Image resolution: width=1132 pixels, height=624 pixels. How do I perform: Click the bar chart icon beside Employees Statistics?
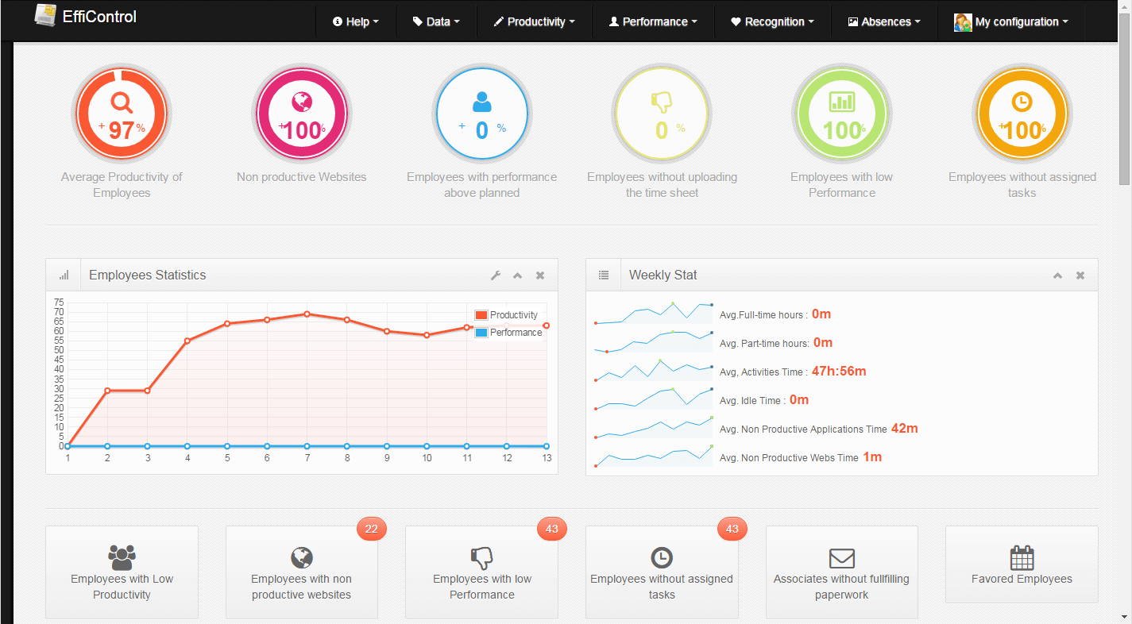click(64, 275)
